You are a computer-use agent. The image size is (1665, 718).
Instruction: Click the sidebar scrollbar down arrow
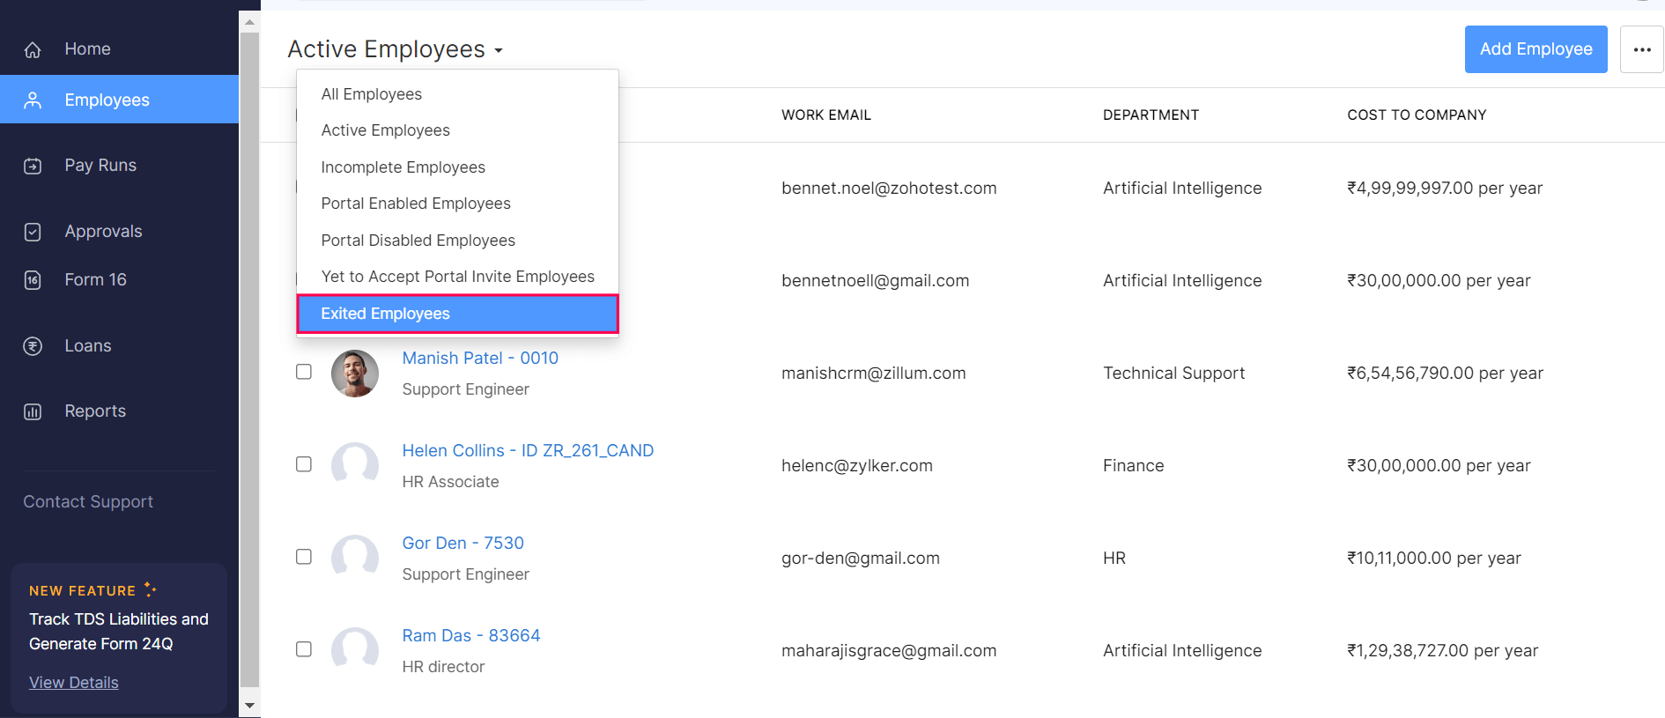click(249, 706)
